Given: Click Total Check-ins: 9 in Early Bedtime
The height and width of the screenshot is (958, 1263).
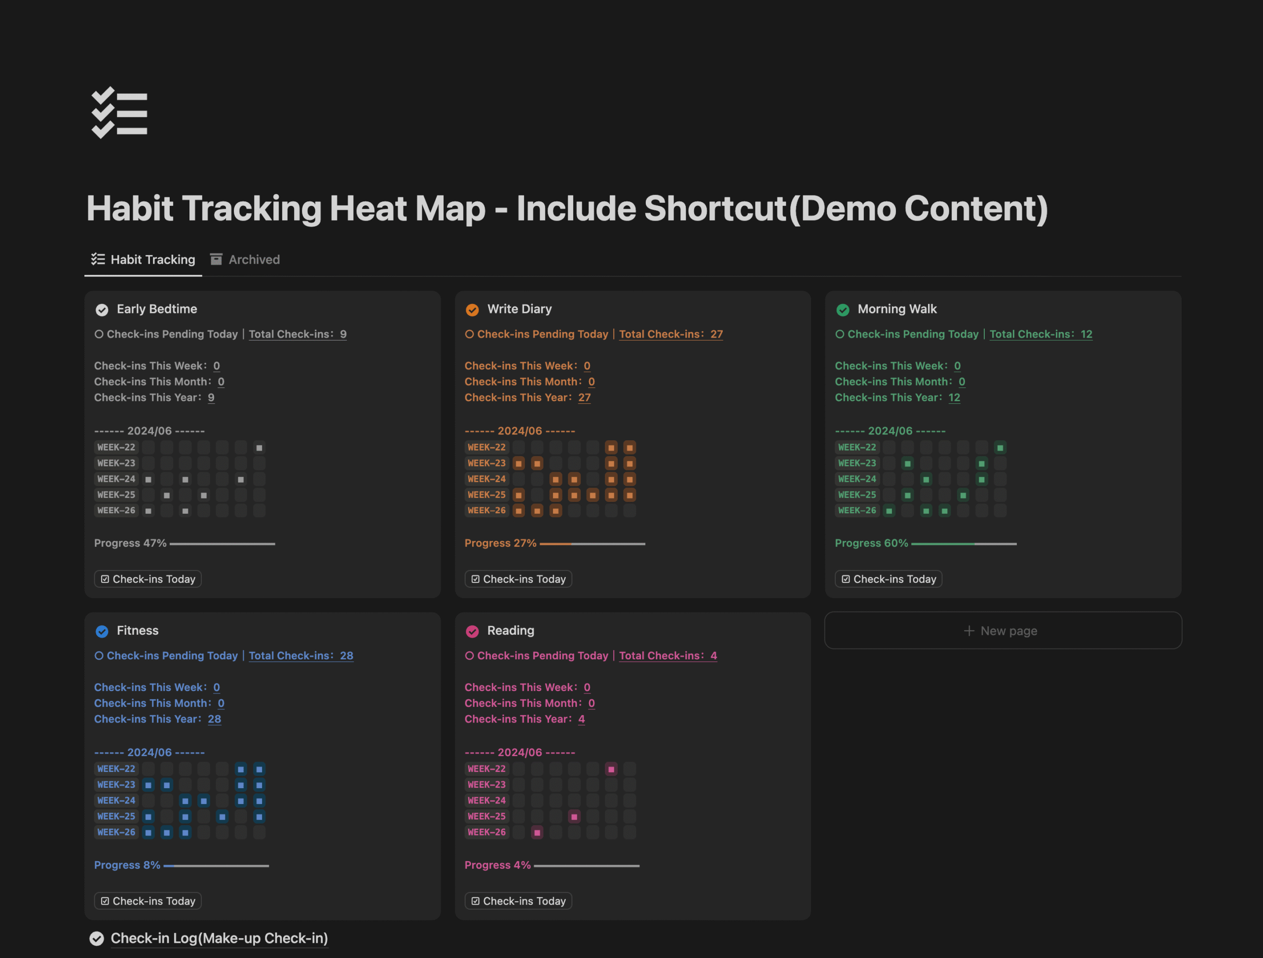Looking at the screenshot, I should [x=297, y=334].
